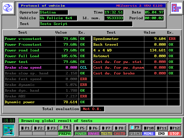Click the F8 function key

pos(120,128)
